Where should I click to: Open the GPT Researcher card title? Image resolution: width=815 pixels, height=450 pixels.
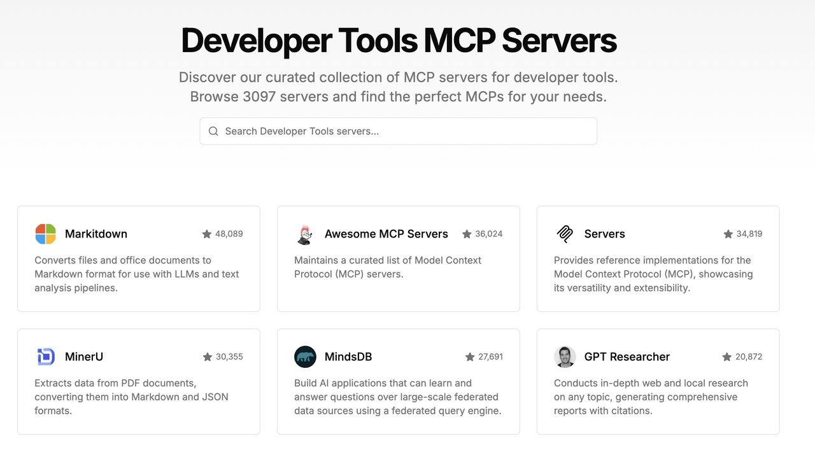pos(627,356)
